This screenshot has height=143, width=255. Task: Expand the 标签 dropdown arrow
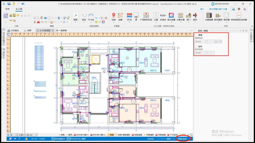coord(84,22)
